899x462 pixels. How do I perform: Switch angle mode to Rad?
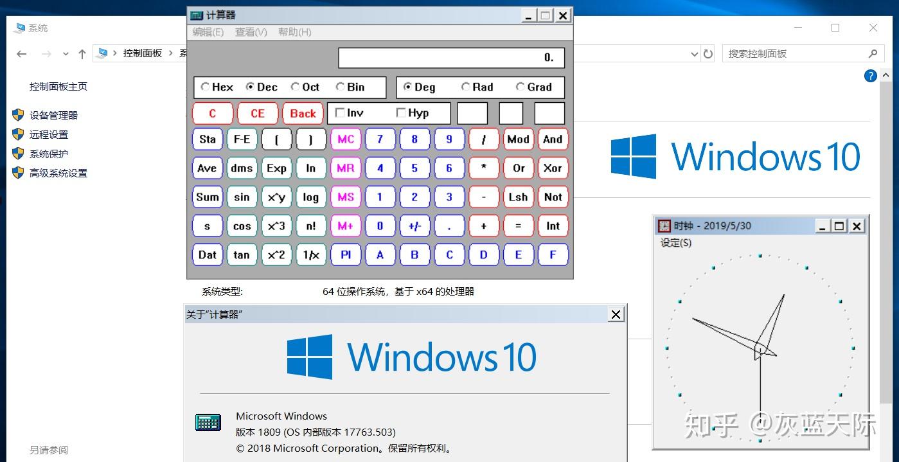[x=465, y=87]
